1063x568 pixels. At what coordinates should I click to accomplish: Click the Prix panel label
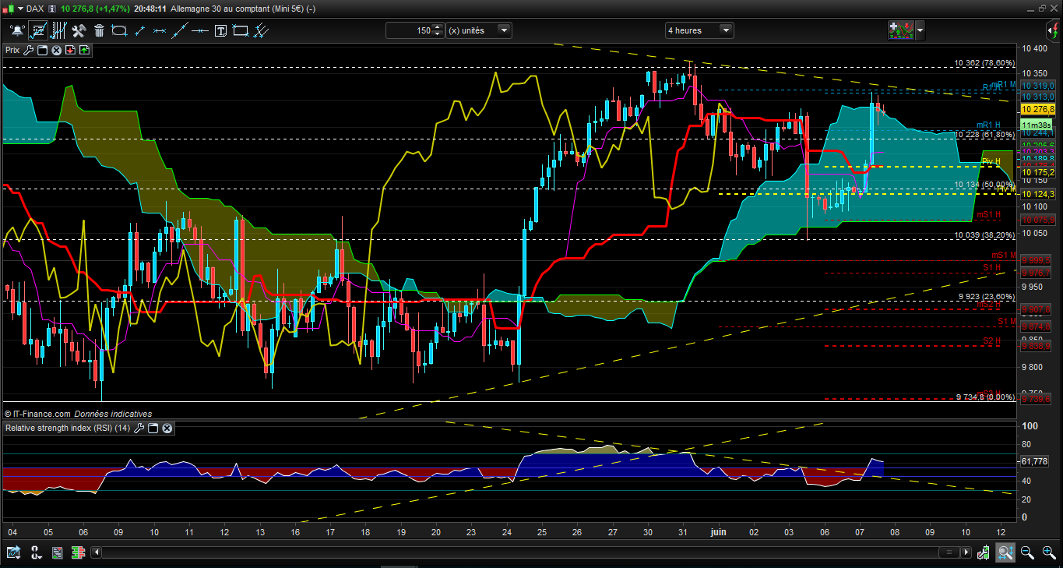click(x=13, y=50)
